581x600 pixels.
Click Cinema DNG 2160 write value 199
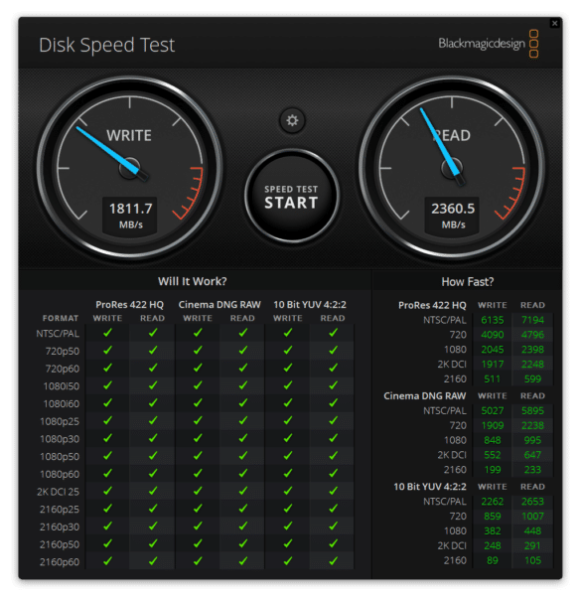pyautogui.click(x=493, y=470)
